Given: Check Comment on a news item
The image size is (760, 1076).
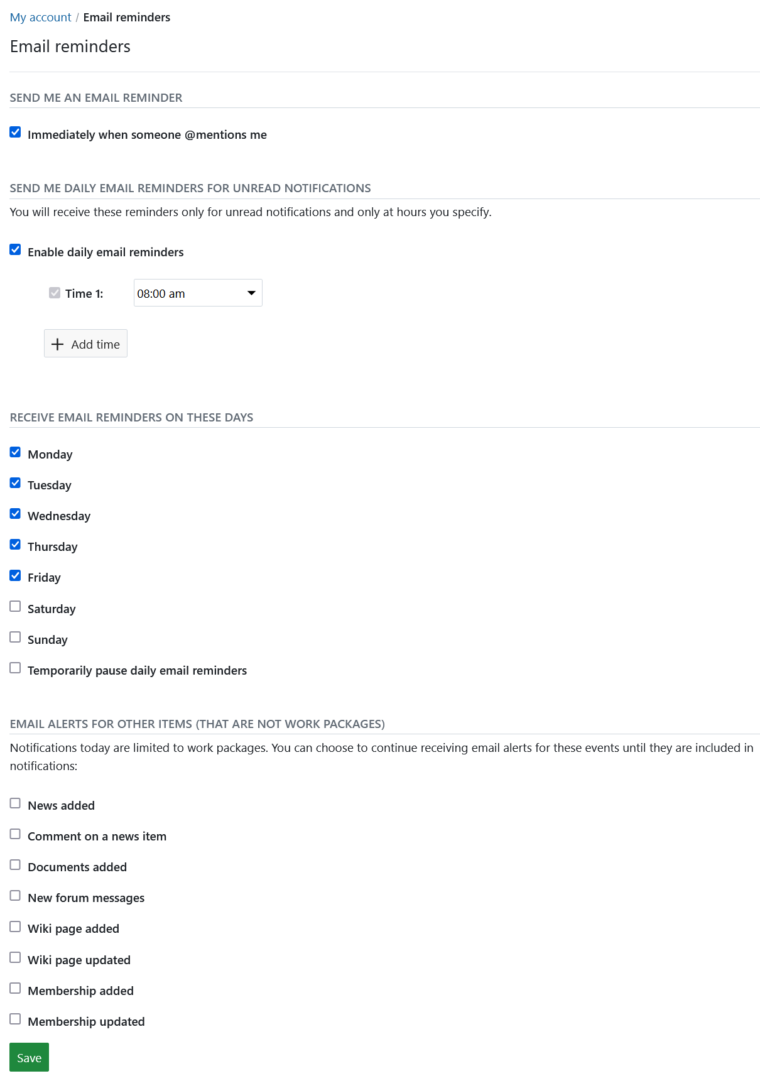Looking at the screenshot, I should [16, 834].
